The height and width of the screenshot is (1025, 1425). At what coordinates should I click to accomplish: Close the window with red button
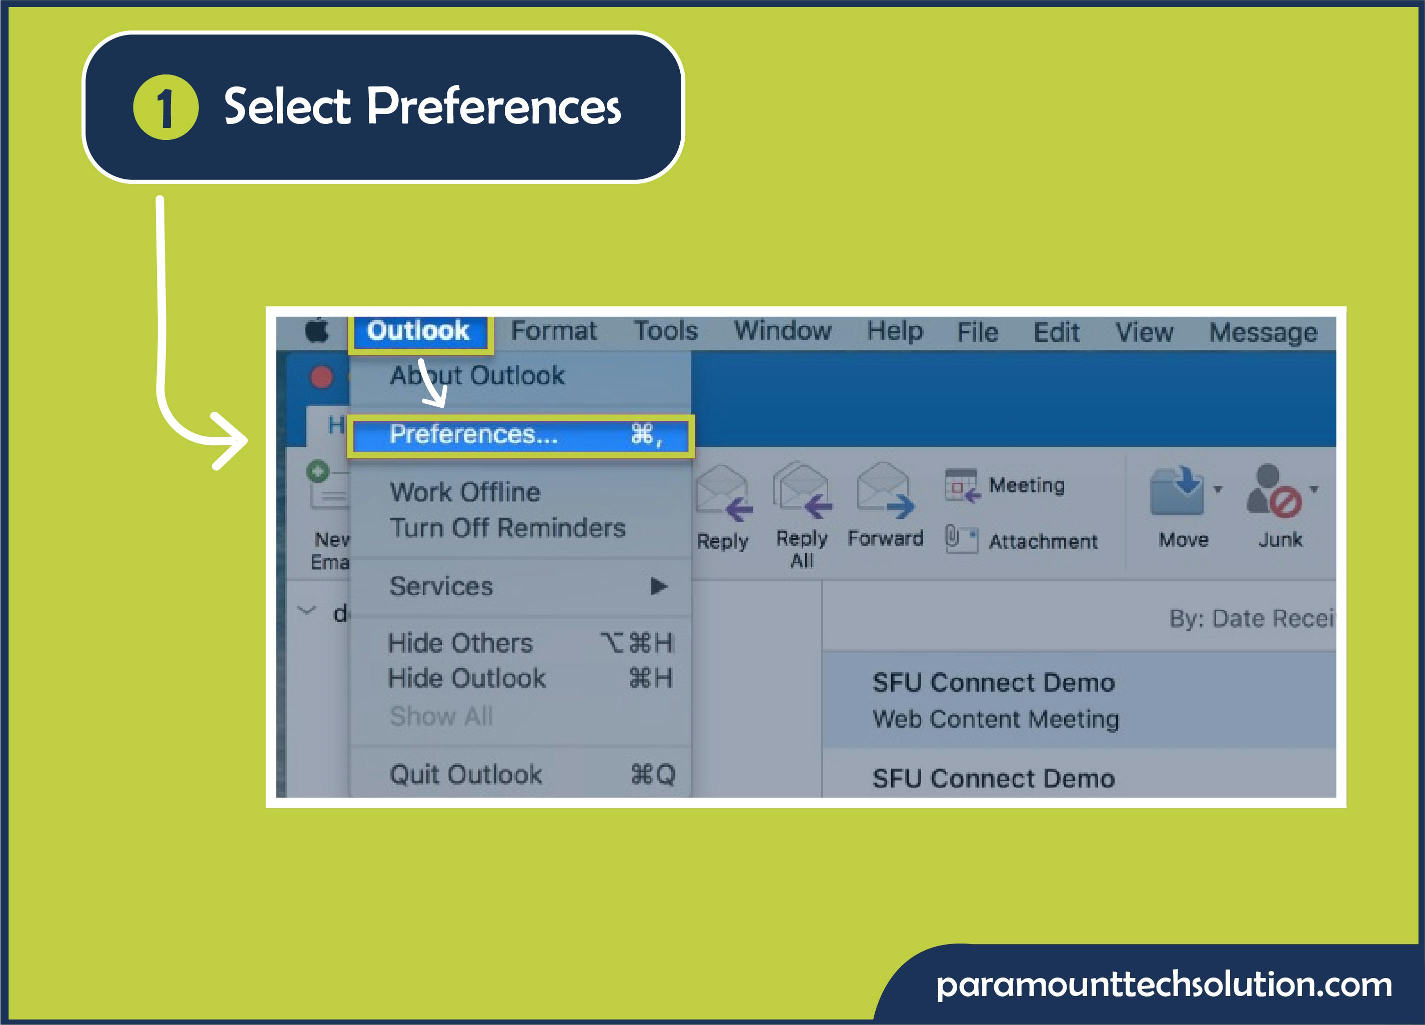[322, 377]
